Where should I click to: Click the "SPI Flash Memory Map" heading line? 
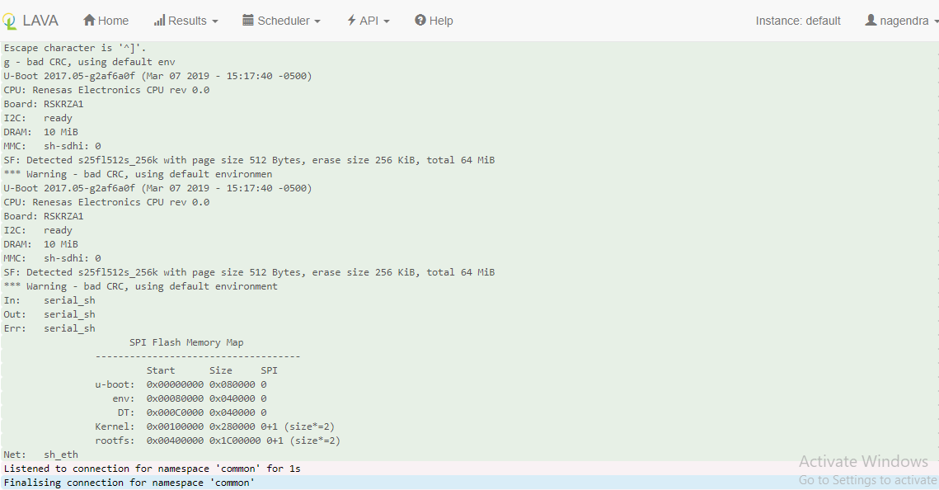(x=186, y=342)
